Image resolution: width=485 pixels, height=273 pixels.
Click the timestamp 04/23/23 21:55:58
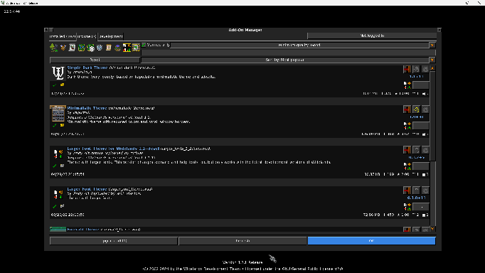coord(68,174)
